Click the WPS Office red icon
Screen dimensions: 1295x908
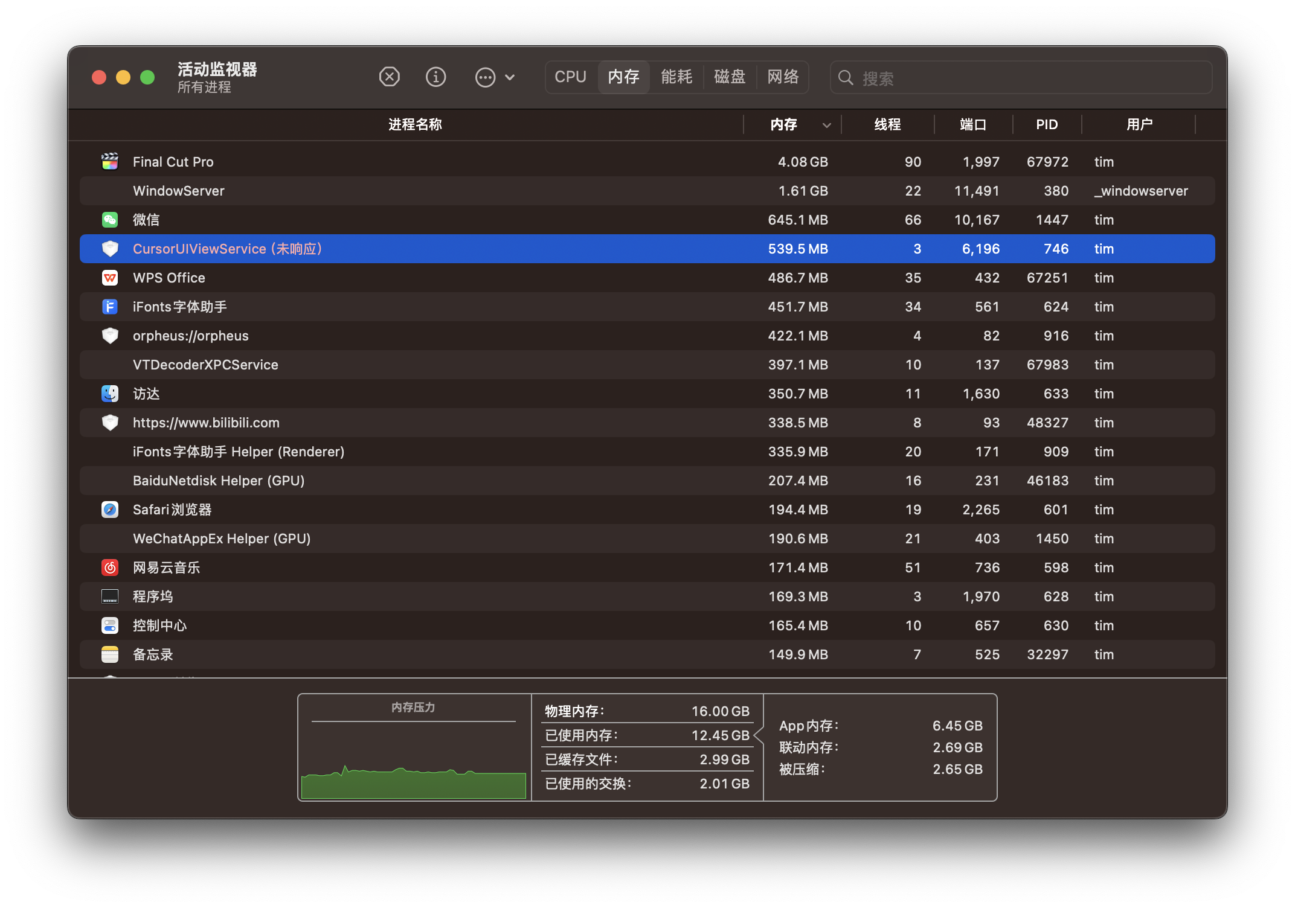[110, 278]
